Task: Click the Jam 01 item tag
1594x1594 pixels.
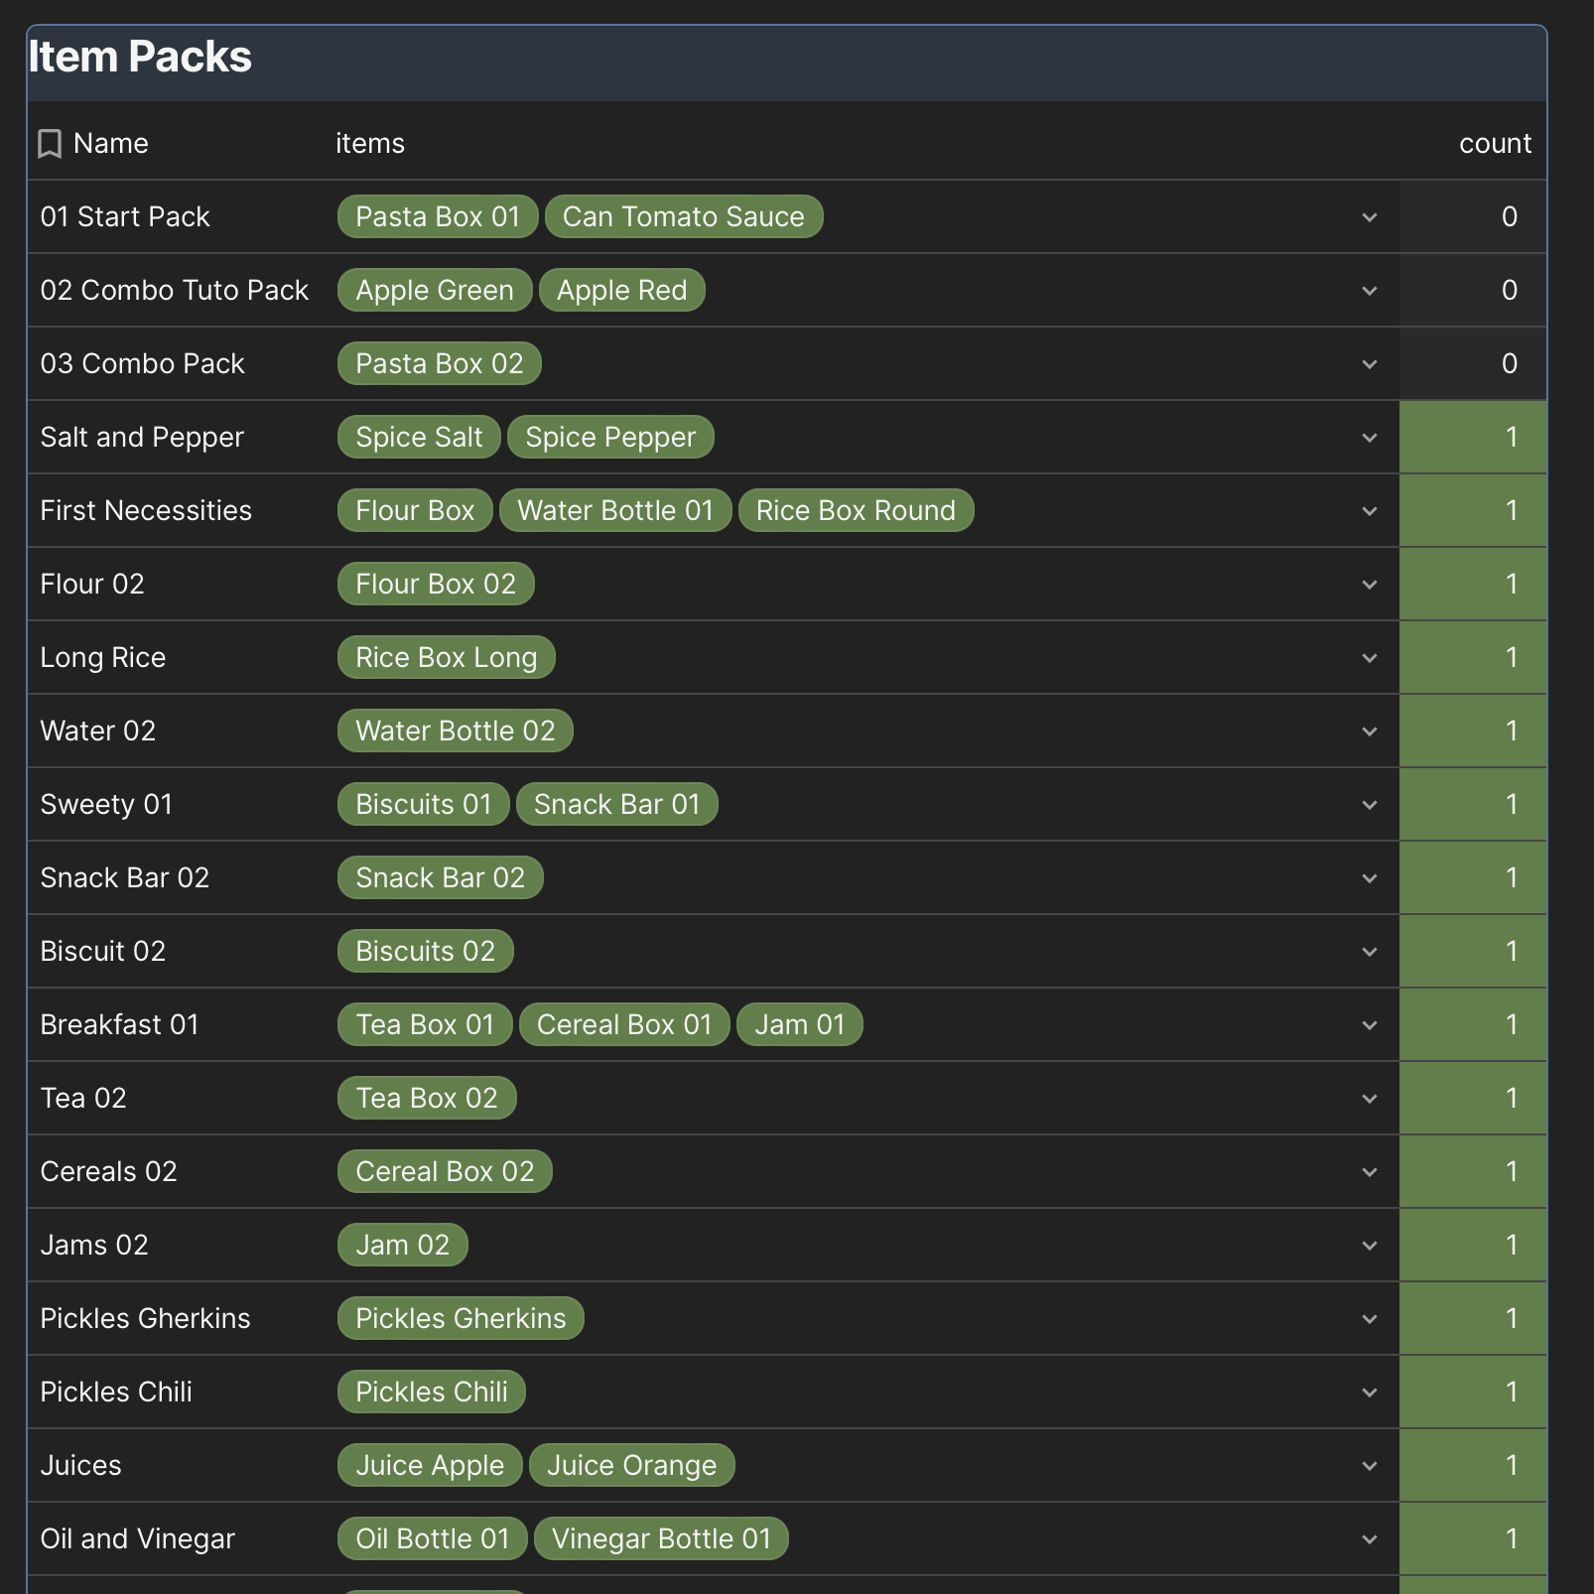Action: (x=799, y=1024)
